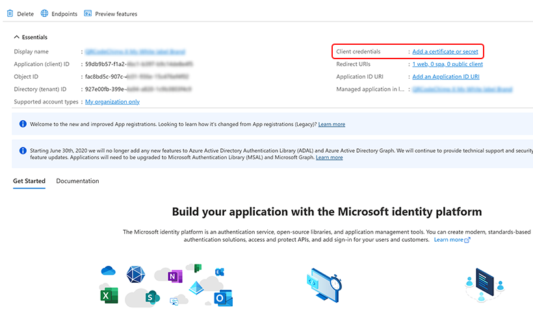Click Add an Application ID URI
Image resolution: width=533 pixels, height=312 pixels.
pos(446,77)
